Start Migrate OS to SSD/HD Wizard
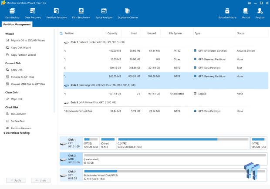Viewport: 270px width, 189px height. 26,40
